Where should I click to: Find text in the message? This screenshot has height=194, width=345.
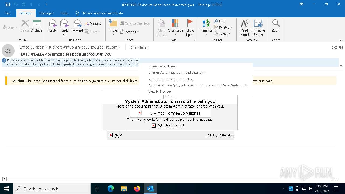point(220,21)
